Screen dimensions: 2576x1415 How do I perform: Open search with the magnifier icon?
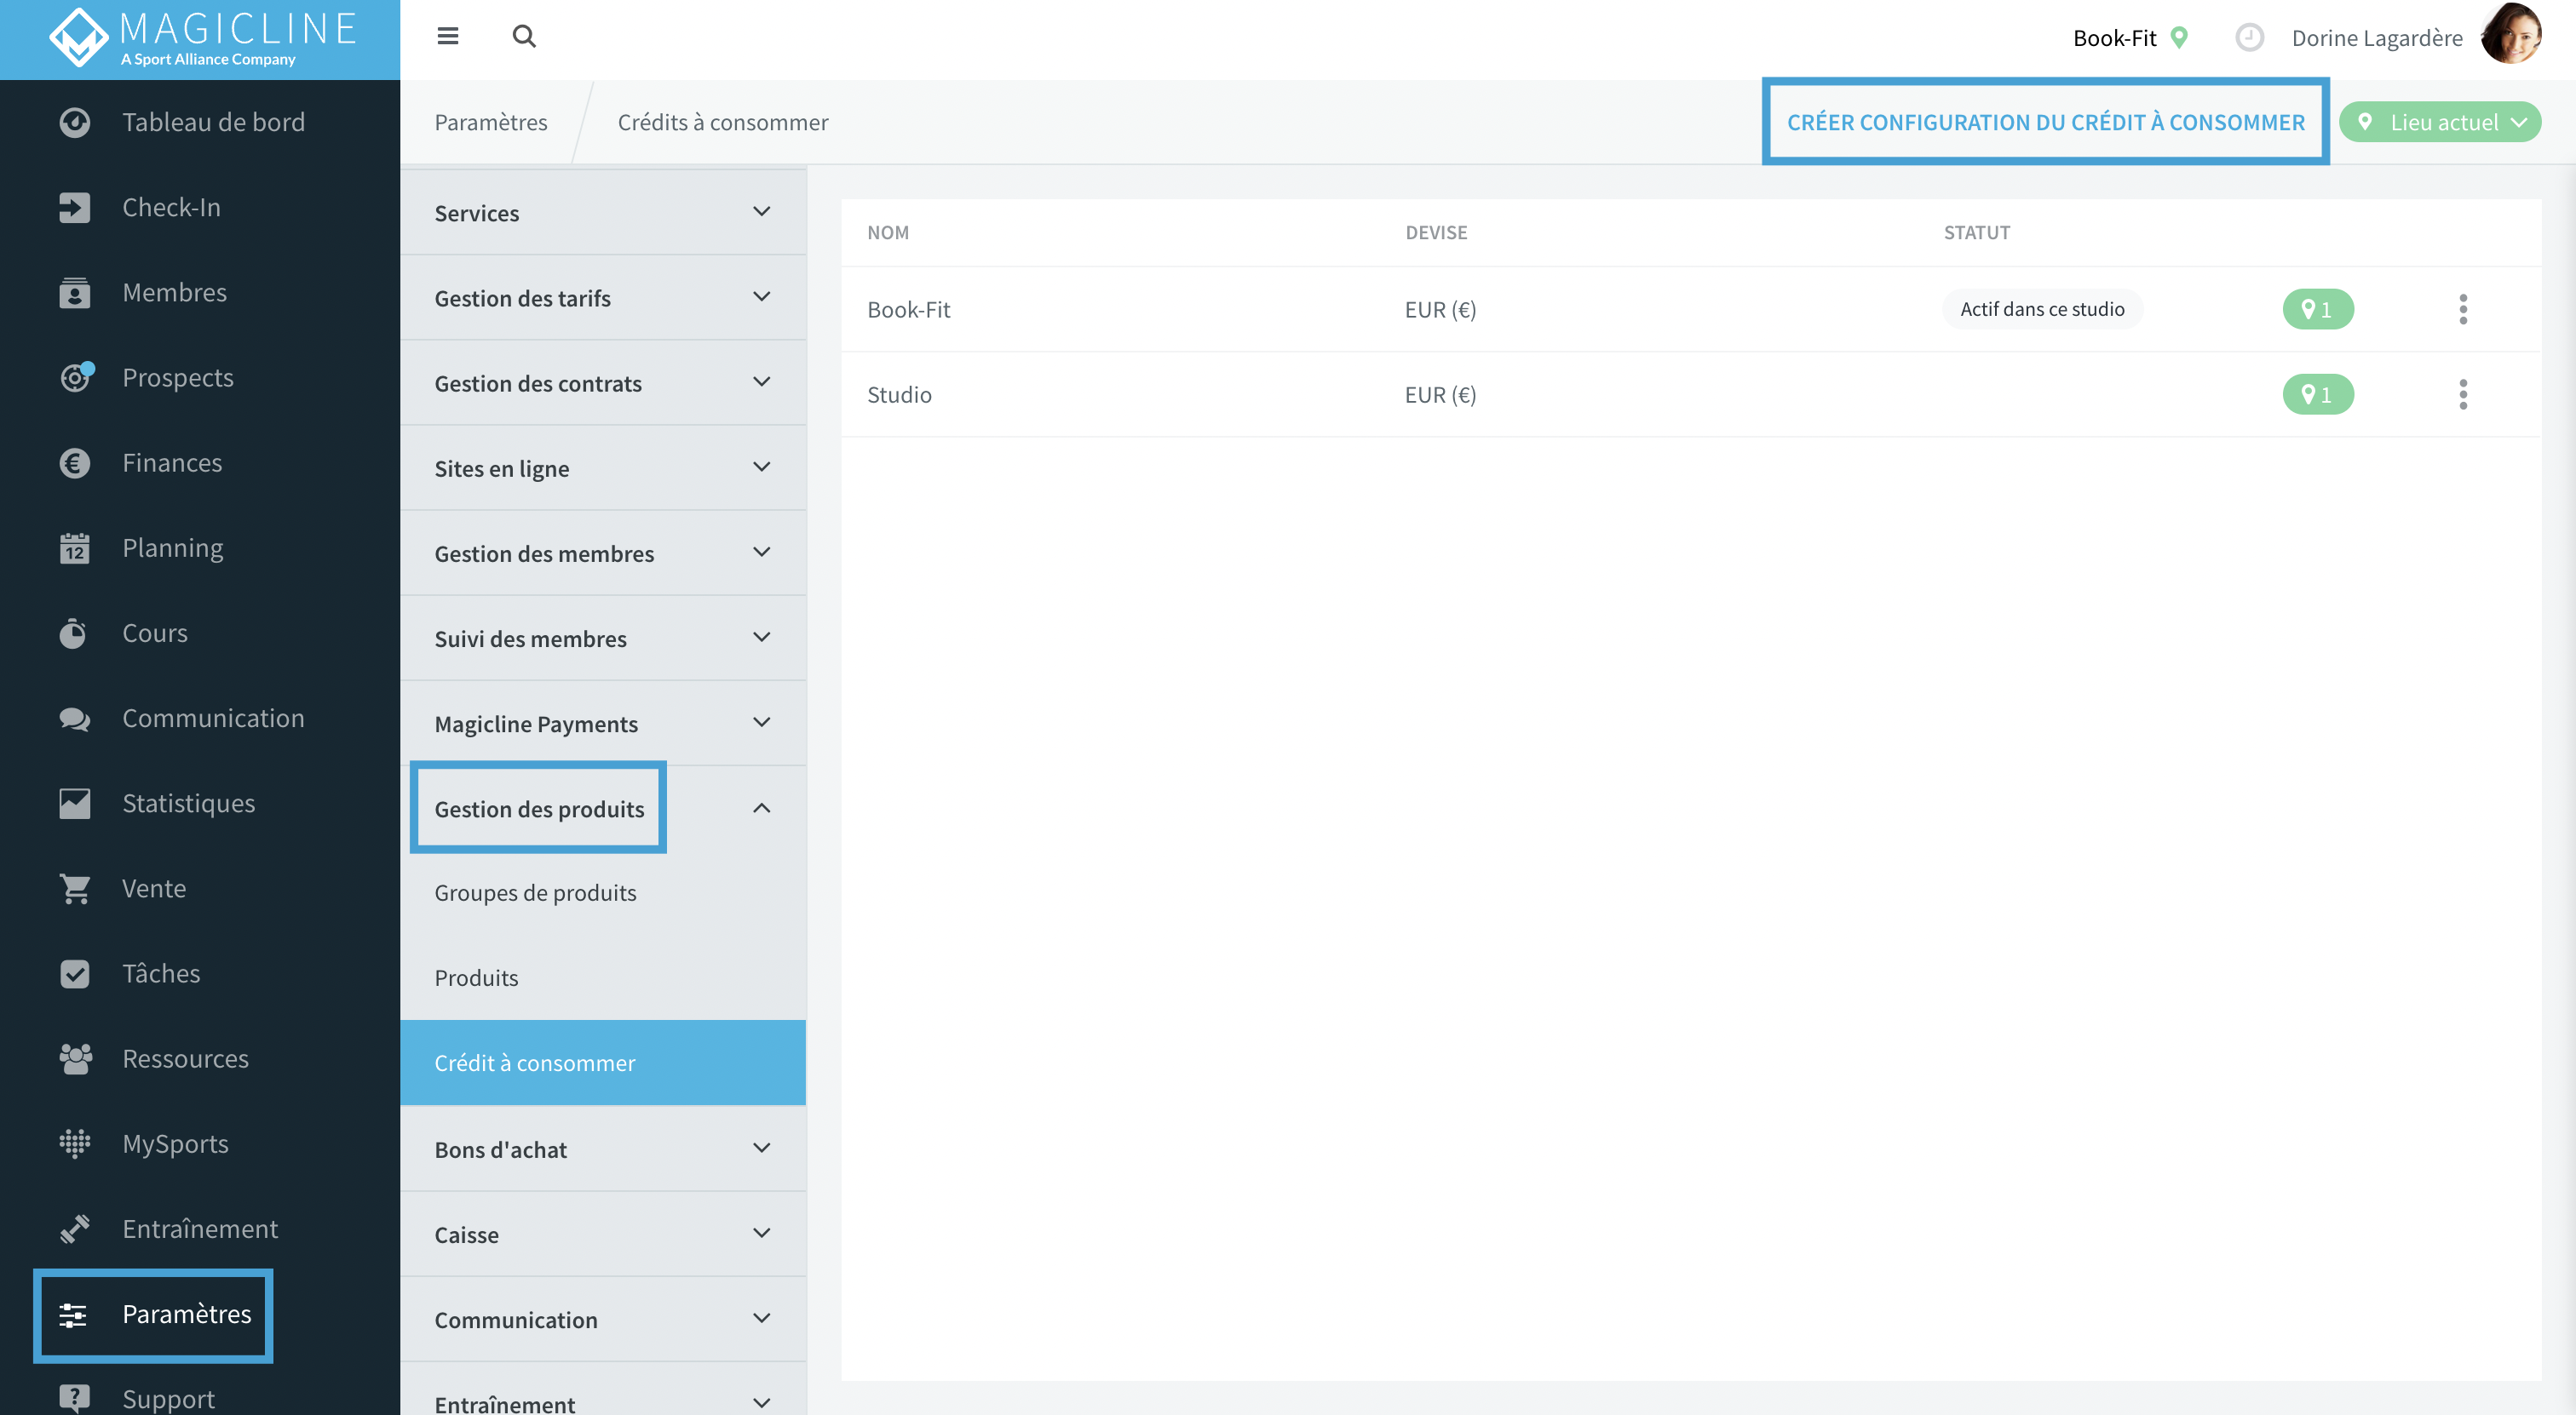(x=524, y=37)
